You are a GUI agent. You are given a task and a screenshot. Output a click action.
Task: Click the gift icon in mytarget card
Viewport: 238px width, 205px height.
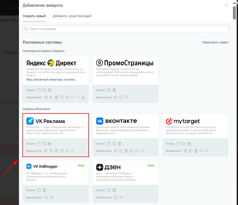pyautogui.click(x=189, y=144)
